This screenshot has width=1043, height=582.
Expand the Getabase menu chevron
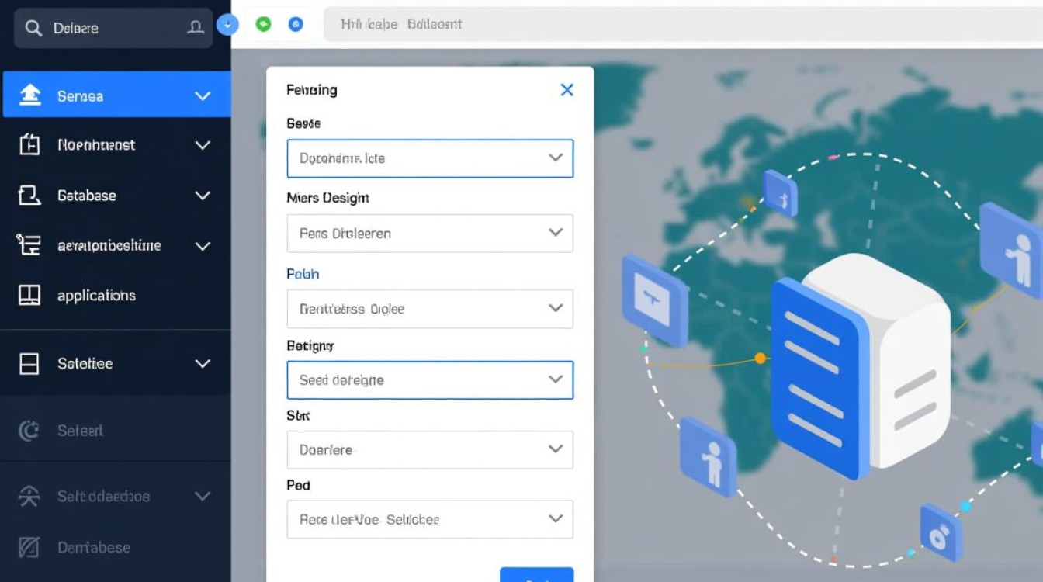tap(203, 196)
